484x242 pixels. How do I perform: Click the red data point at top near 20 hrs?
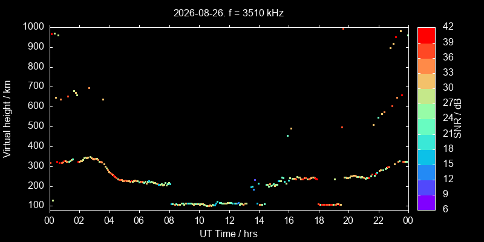343,28
